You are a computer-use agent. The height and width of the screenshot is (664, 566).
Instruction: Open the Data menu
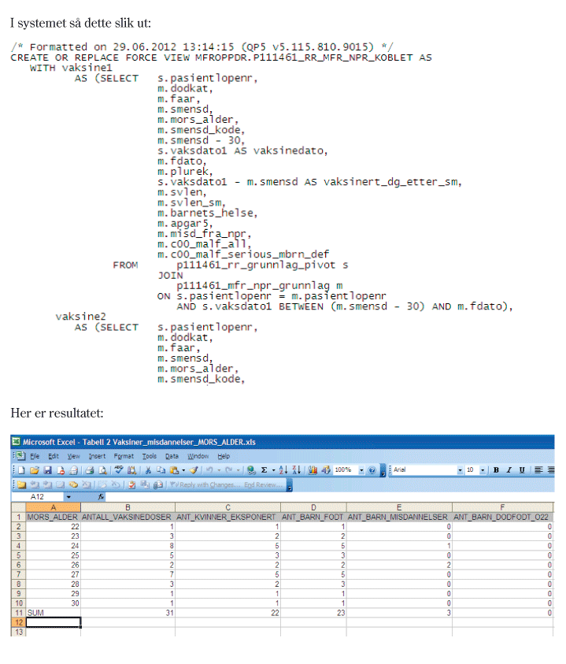click(x=172, y=456)
